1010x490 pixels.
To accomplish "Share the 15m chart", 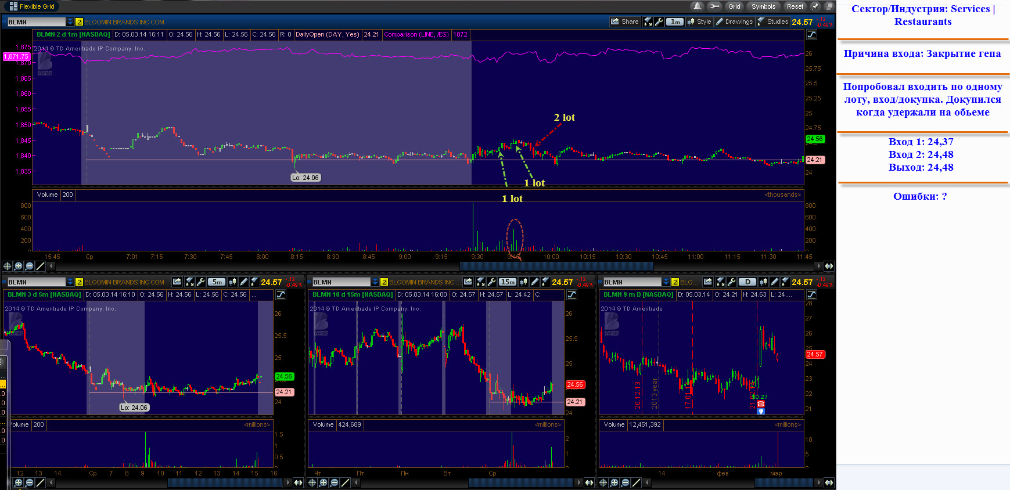I will click(468, 282).
